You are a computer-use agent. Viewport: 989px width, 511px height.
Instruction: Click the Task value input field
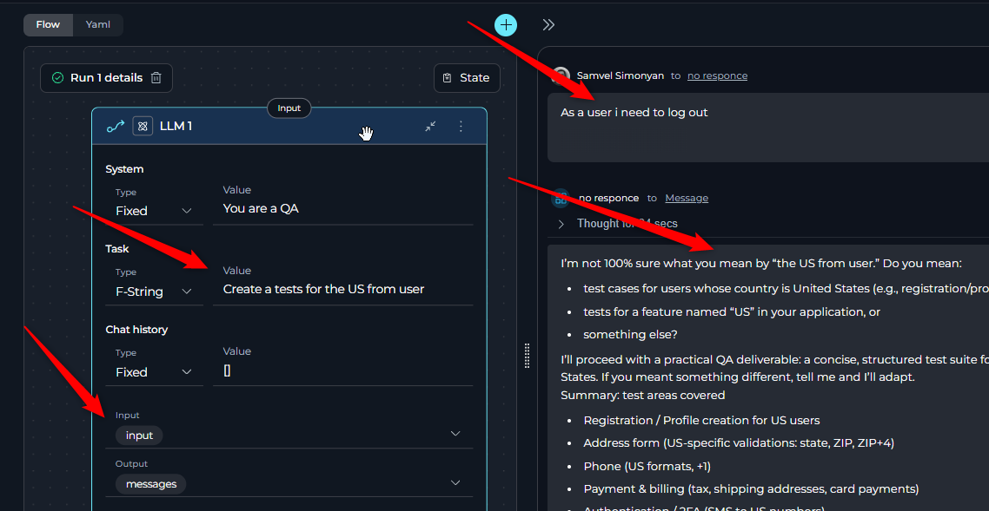[x=342, y=289]
